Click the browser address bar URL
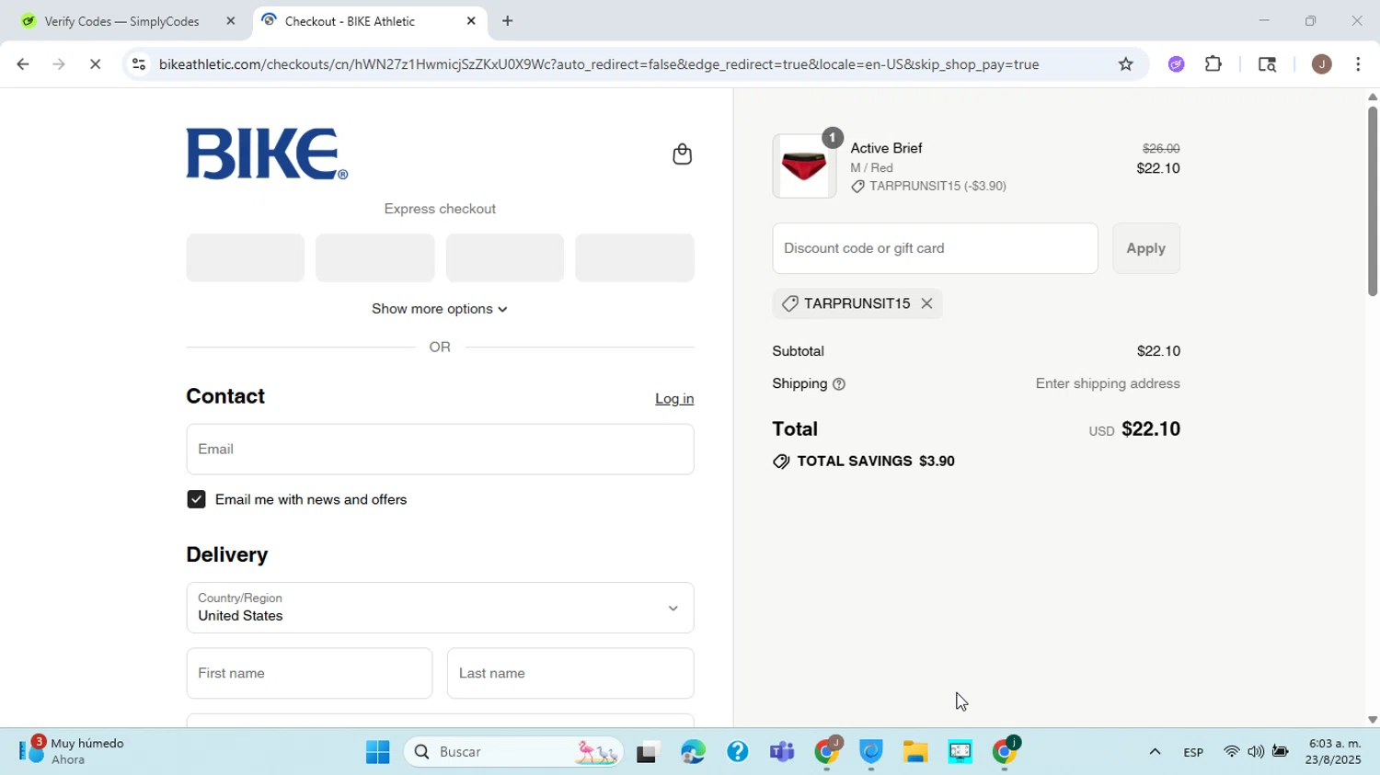Screen dimensions: 1380x775 pyautogui.click(x=599, y=64)
